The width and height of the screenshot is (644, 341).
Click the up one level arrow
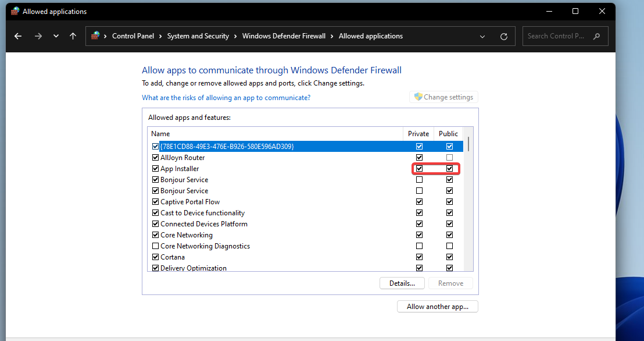click(x=72, y=35)
